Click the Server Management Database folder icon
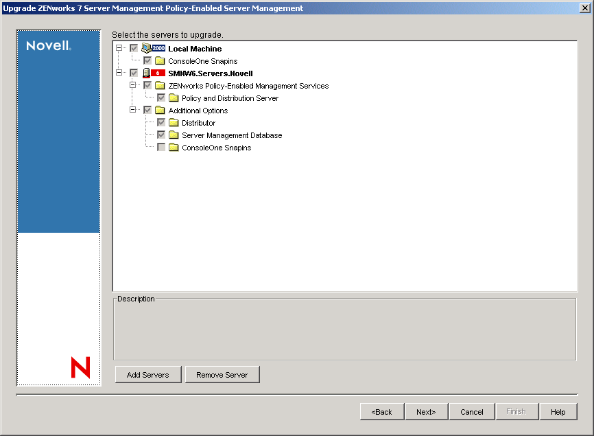Screen dimensions: 594x436 pyautogui.click(x=174, y=135)
